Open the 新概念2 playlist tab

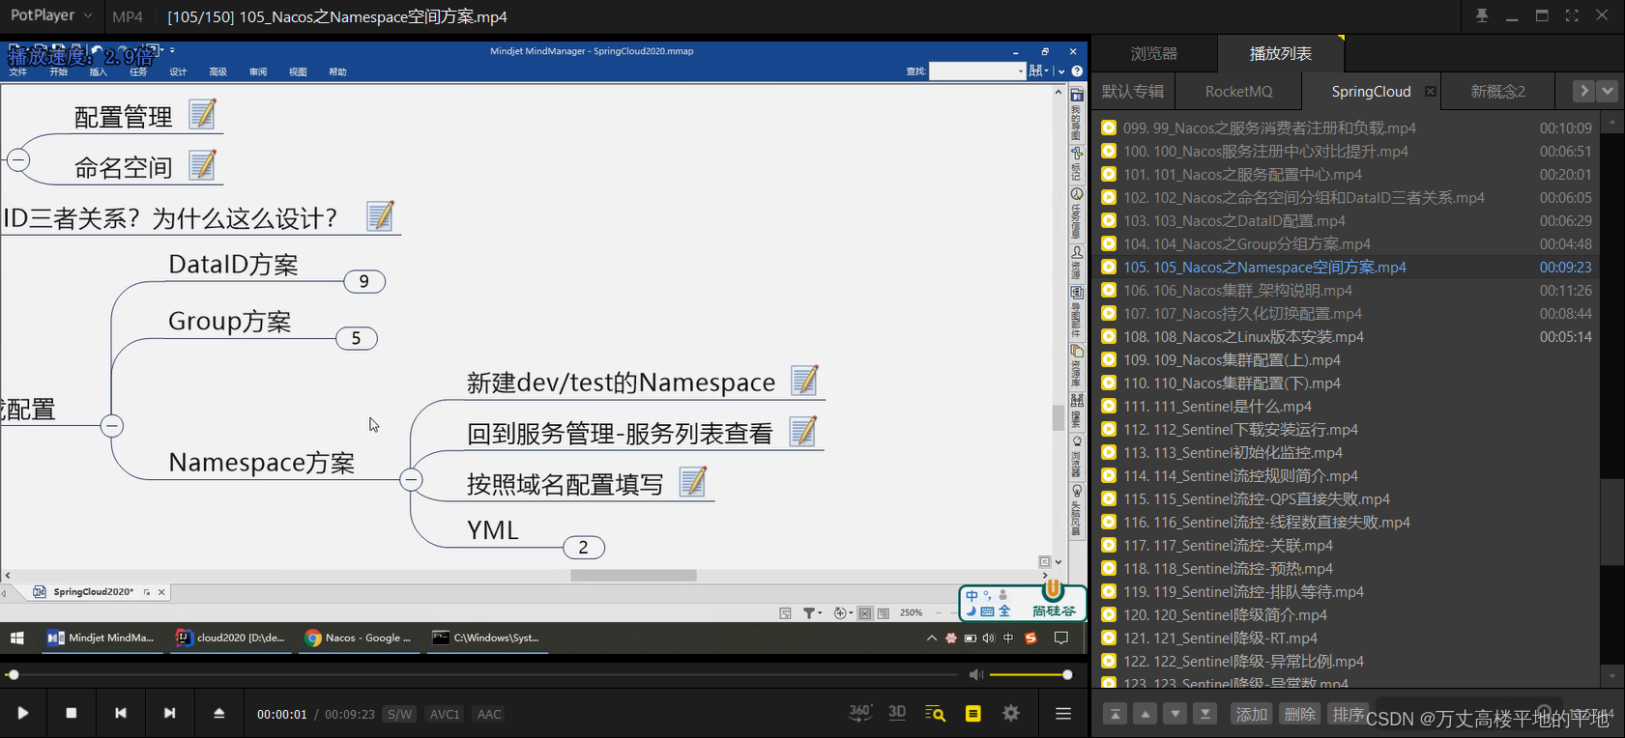pyautogui.click(x=1497, y=91)
